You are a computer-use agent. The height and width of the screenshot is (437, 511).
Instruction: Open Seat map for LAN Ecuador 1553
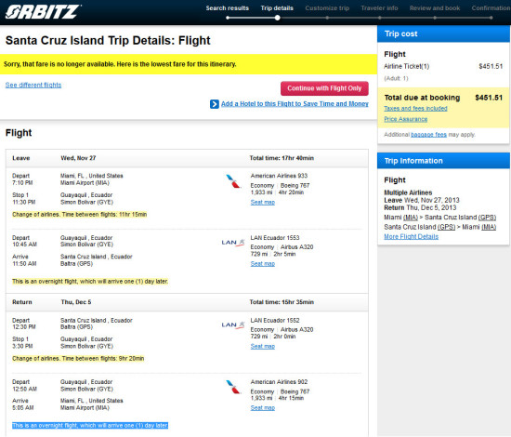(x=263, y=264)
